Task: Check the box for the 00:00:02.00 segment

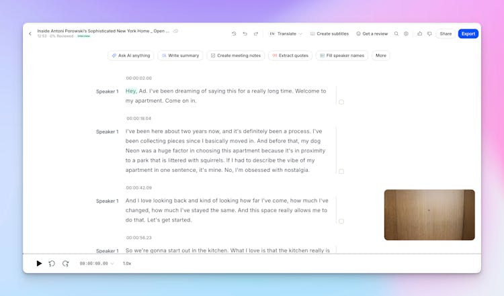Action: point(341,102)
